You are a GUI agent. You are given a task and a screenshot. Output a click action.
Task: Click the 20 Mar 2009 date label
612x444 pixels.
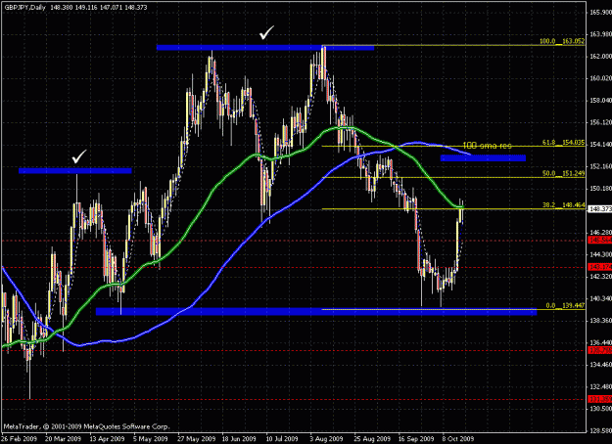(64, 439)
